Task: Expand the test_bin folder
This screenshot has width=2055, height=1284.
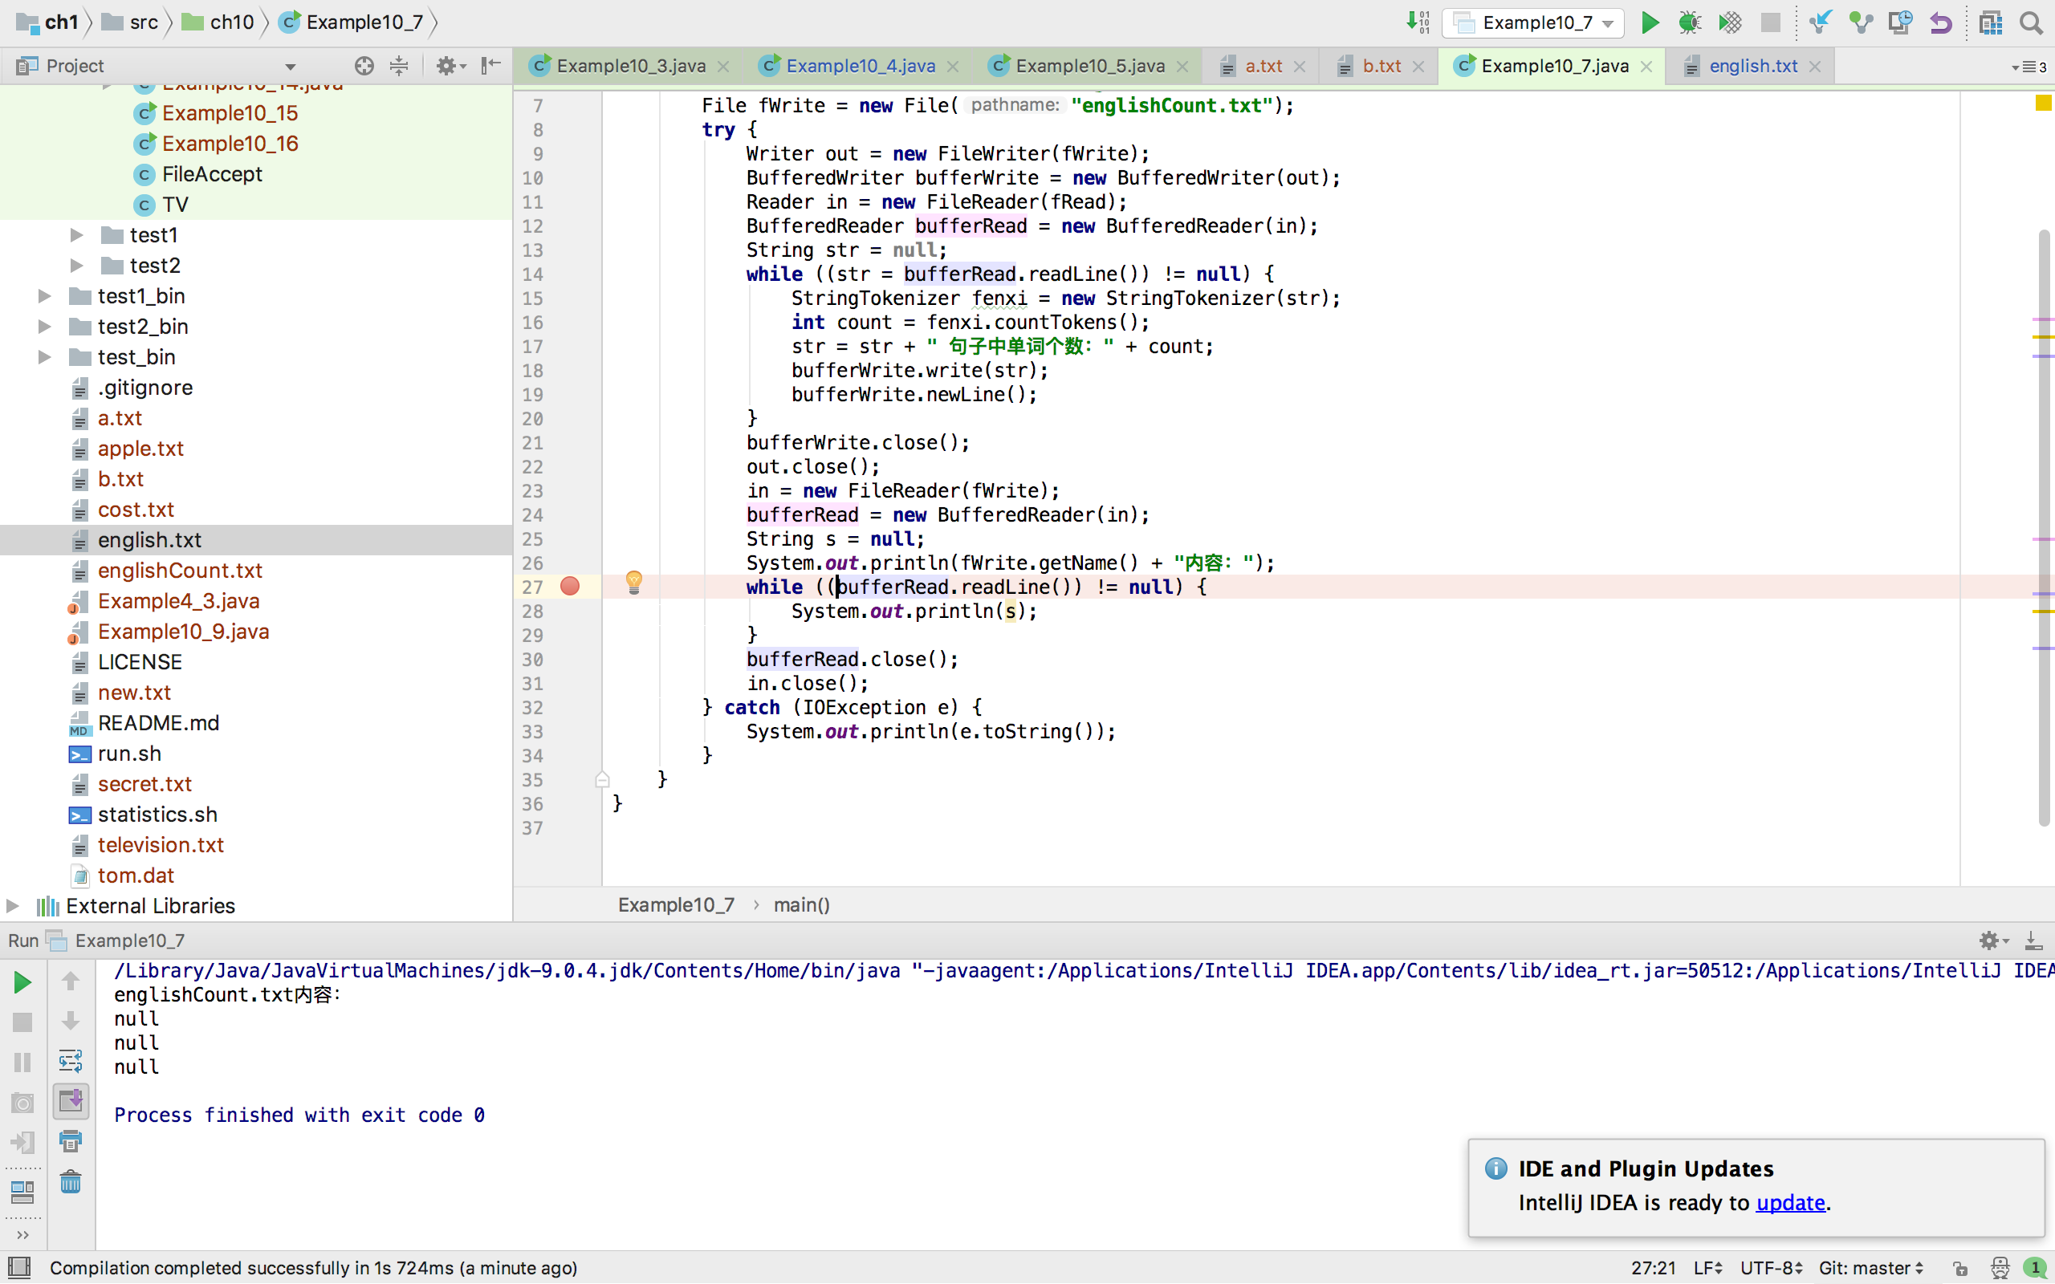Action: pos(44,358)
